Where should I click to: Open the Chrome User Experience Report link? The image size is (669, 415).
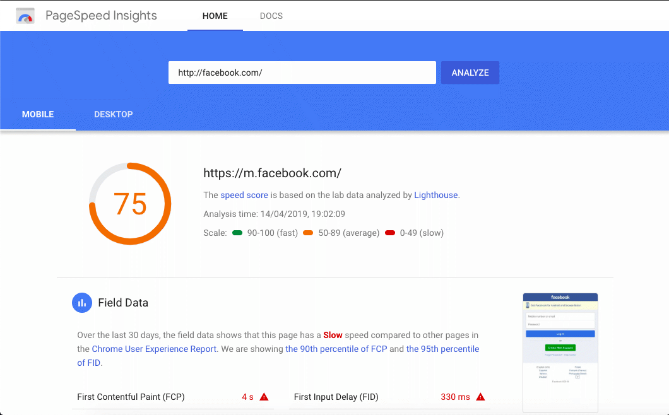[153, 349]
